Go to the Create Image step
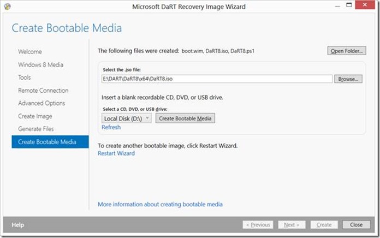The height and width of the screenshot is (238, 380). [35, 116]
